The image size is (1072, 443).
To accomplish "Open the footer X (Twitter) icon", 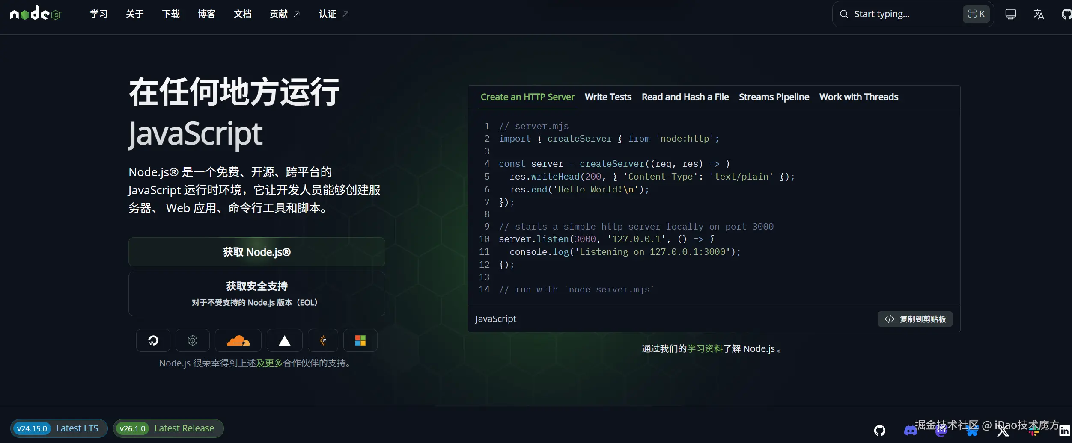I will coord(1003,431).
